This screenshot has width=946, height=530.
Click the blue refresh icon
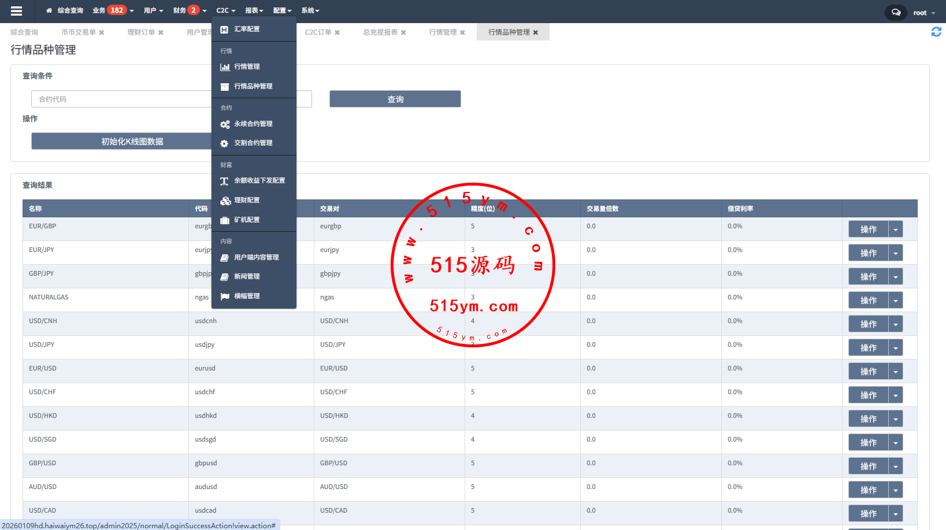pyautogui.click(x=936, y=32)
